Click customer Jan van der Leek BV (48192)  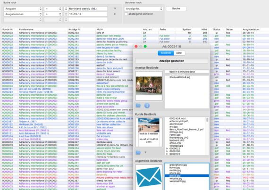pos(35,89)
